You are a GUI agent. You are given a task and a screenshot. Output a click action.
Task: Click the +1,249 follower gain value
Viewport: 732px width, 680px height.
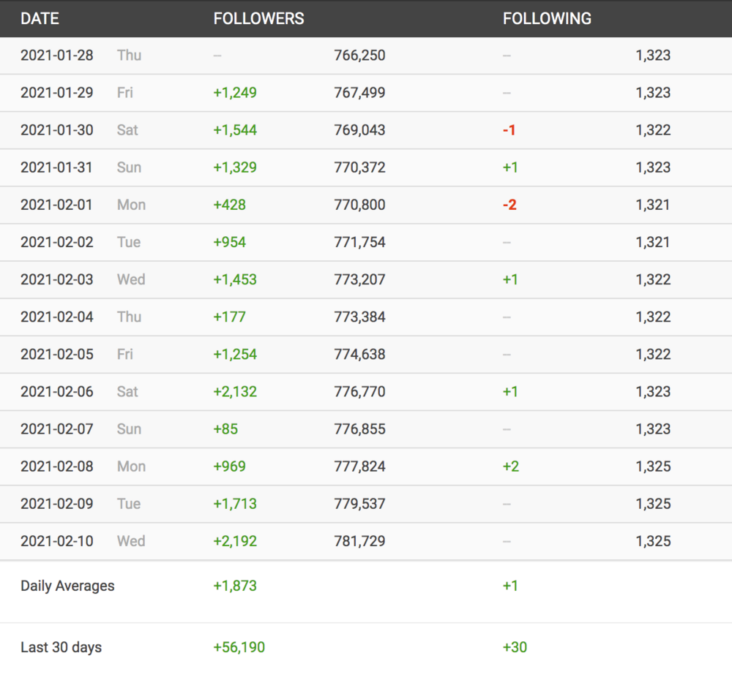click(235, 93)
